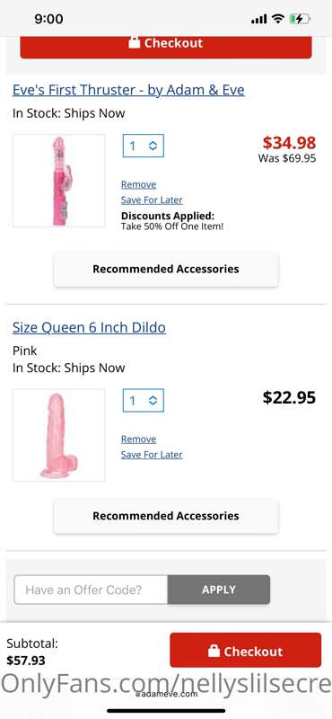
Task: Click the APPLY offer code button
Action: point(219,590)
